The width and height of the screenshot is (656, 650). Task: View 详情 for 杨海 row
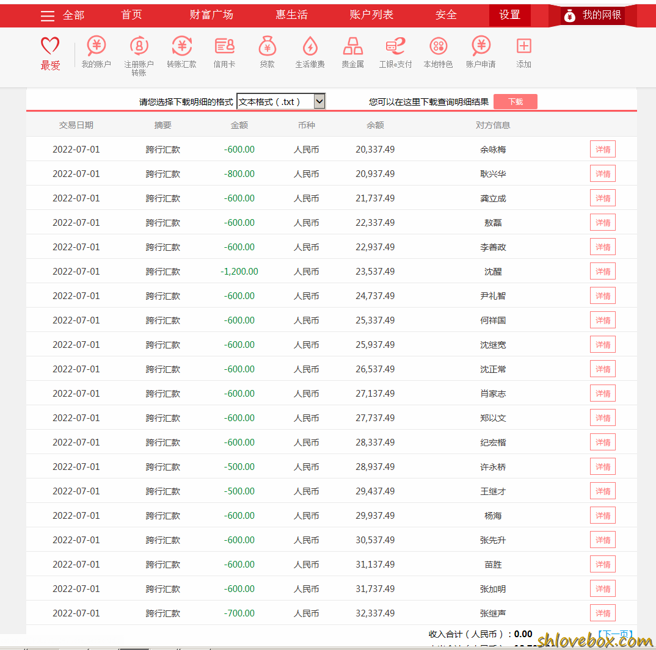[x=602, y=515]
